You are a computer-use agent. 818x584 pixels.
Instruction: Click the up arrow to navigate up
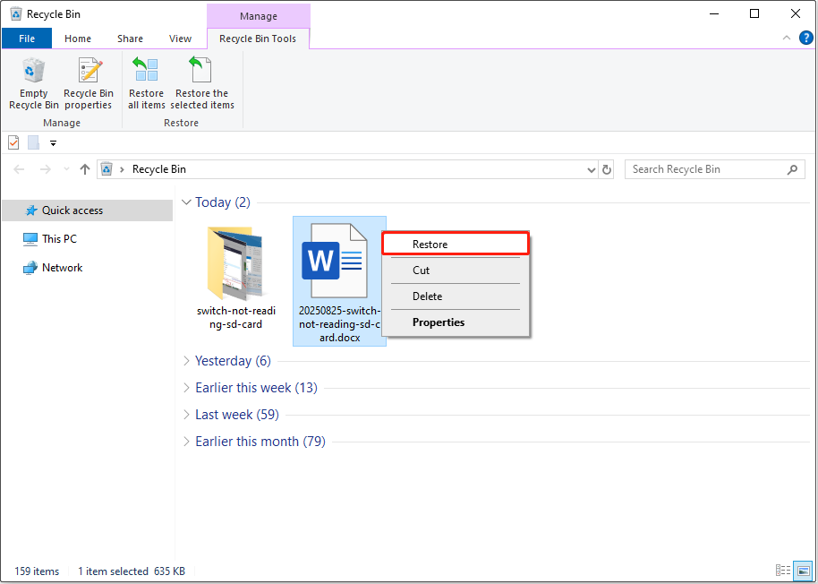pos(85,169)
